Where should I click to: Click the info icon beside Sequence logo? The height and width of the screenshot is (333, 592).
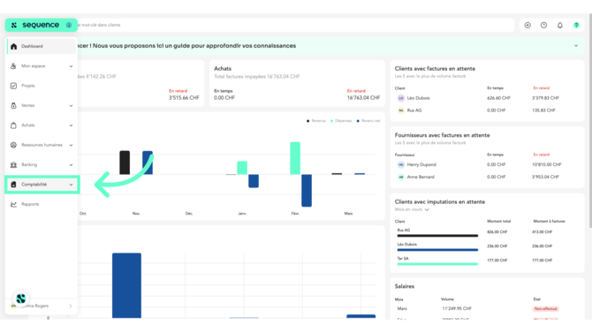(x=69, y=26)
